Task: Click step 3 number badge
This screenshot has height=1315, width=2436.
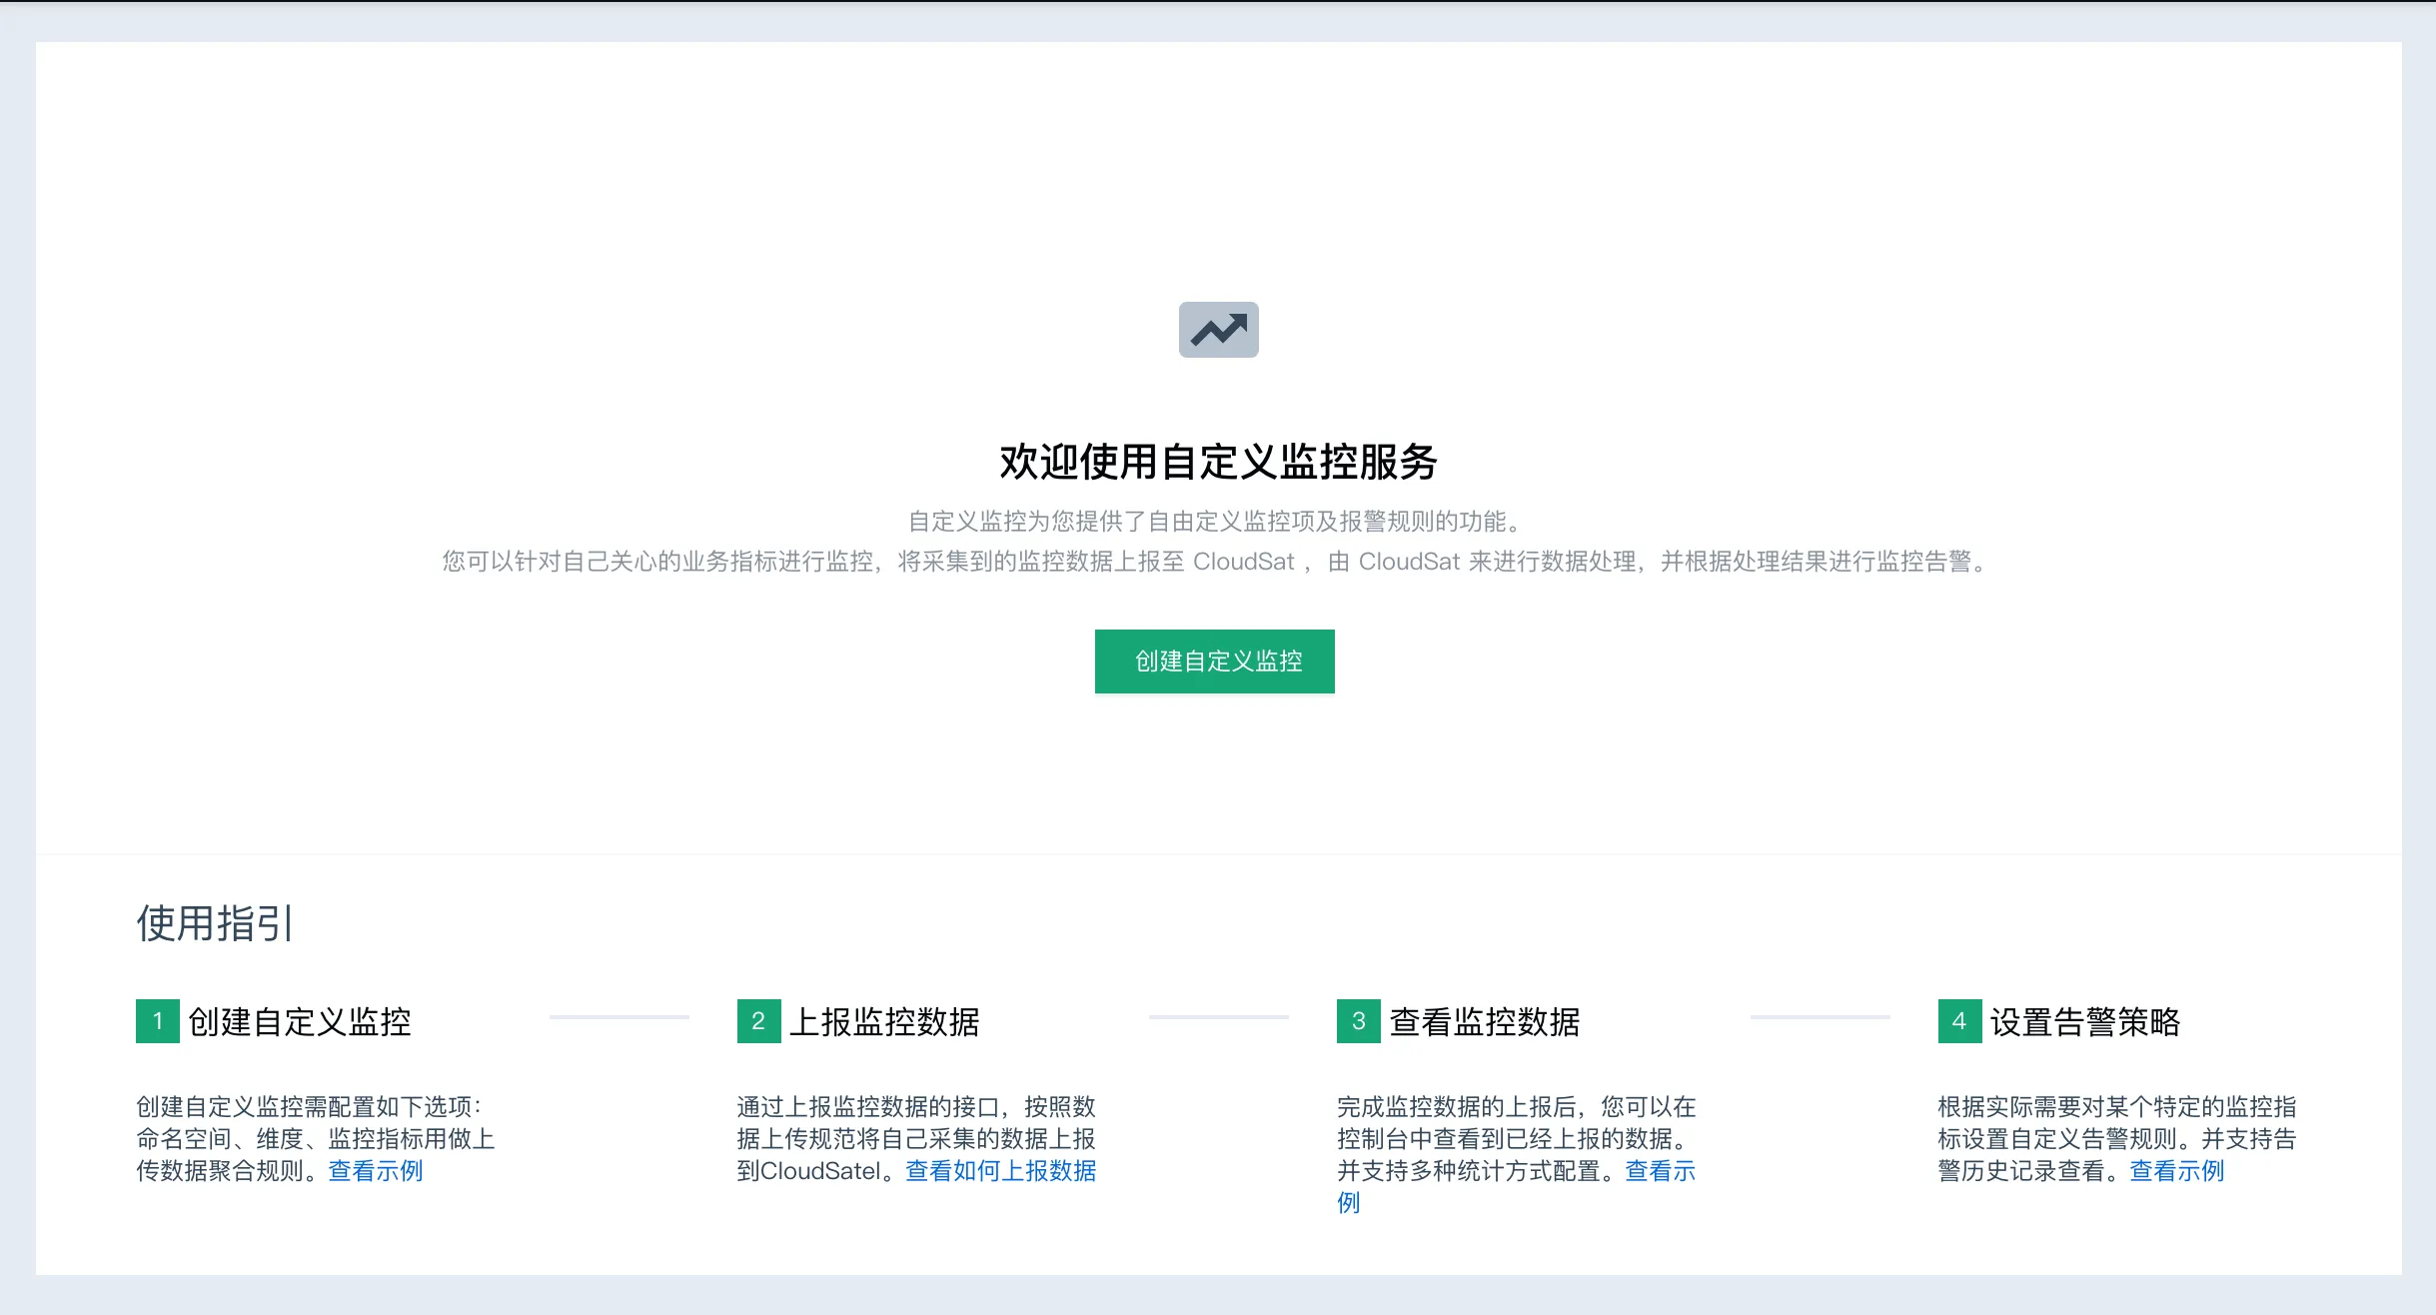Action: 1358,1021
